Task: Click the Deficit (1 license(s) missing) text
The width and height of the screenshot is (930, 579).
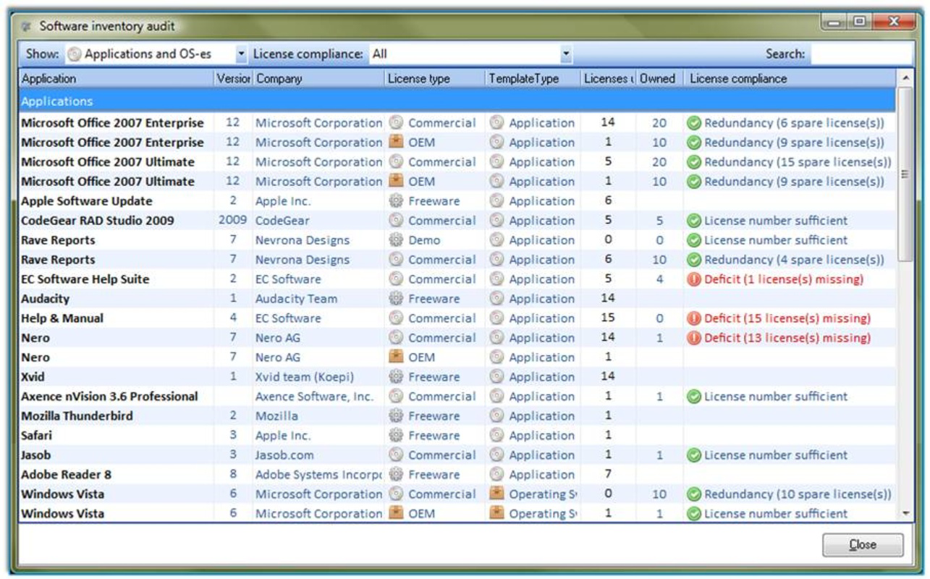Action: 784,279
